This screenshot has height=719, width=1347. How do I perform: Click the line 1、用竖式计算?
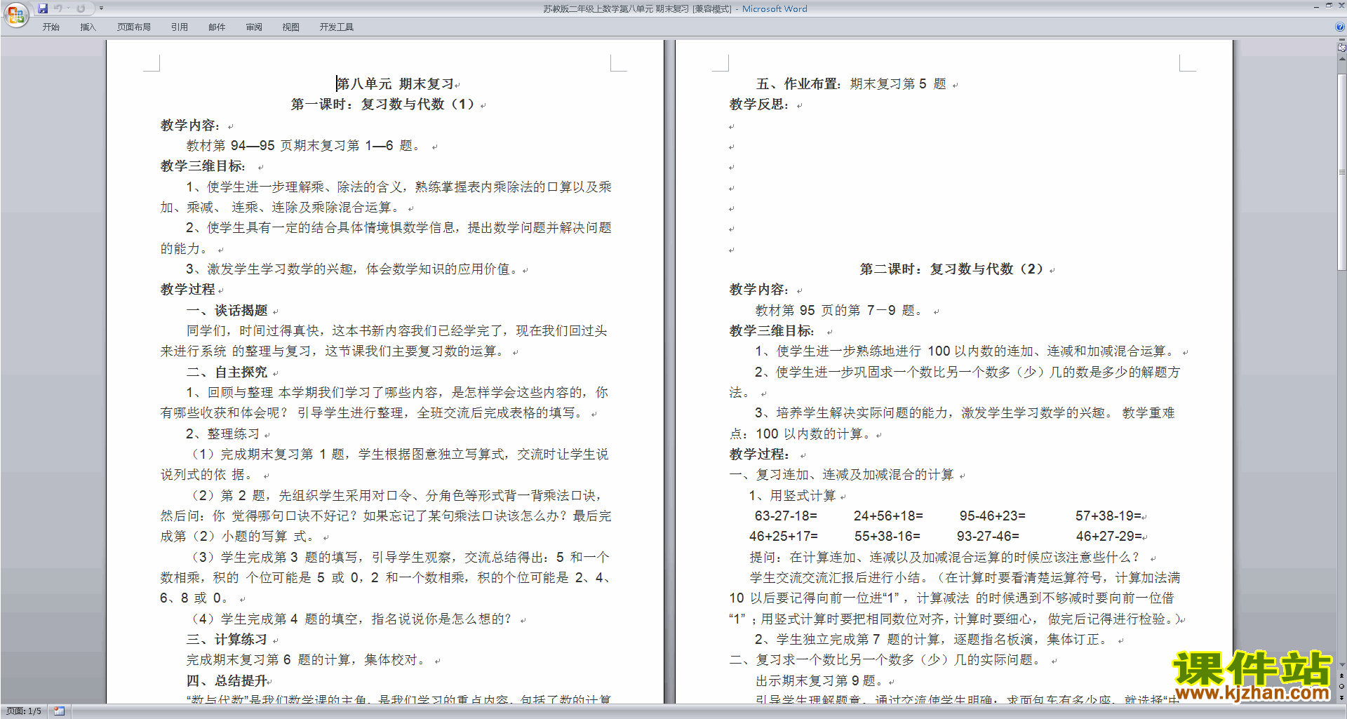pyautogui.click(x=792, y=496)
